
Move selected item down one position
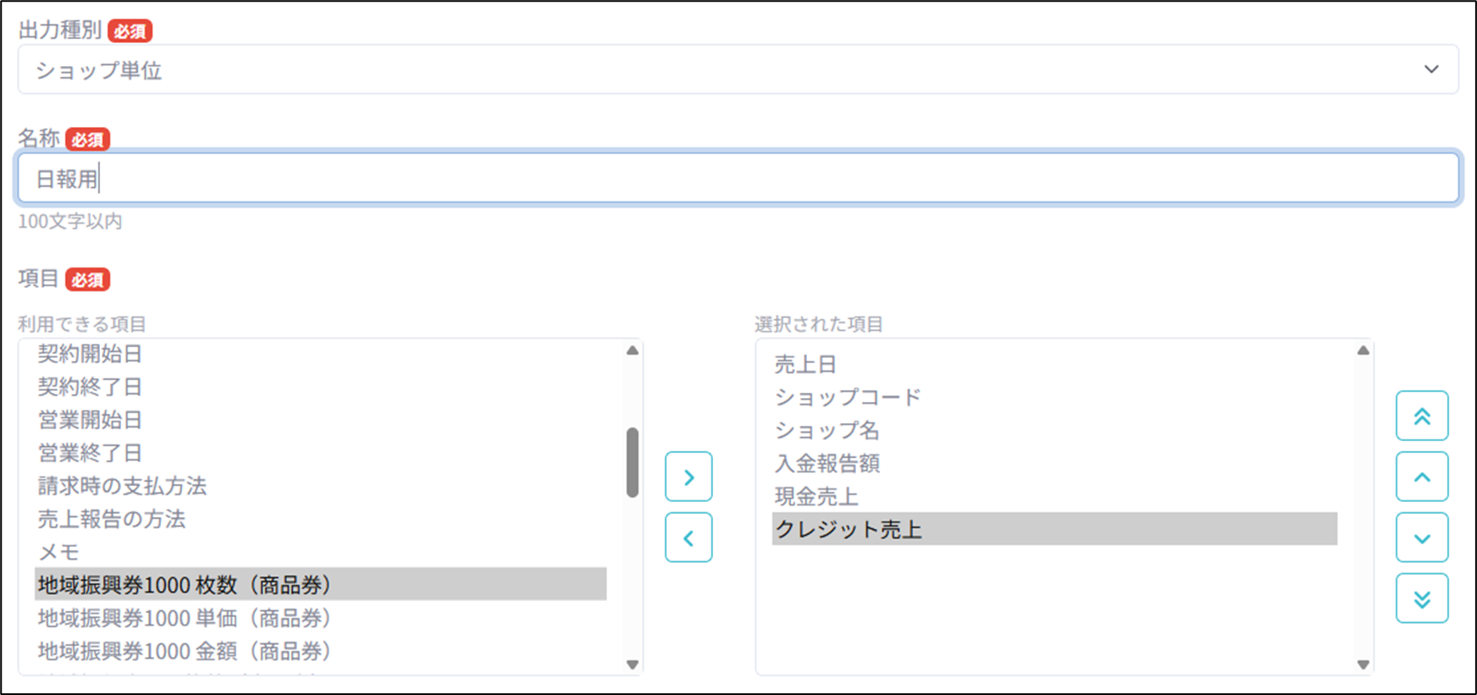(1422, 538)
